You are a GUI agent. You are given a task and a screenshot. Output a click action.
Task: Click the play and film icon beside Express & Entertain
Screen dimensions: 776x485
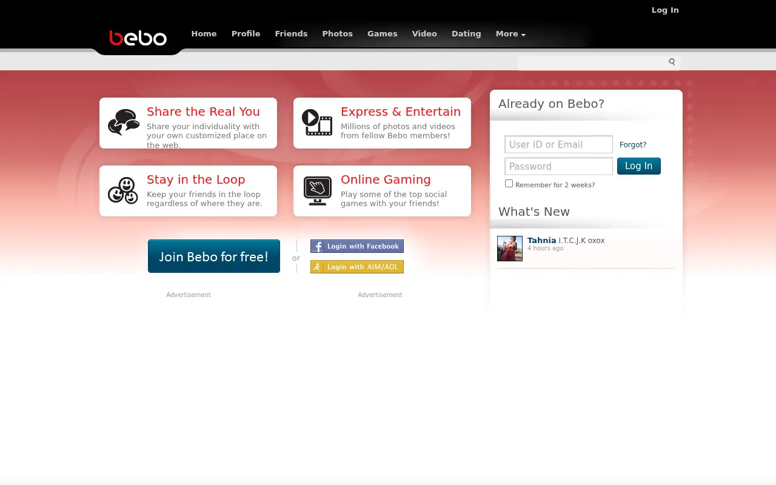(317, 122)
